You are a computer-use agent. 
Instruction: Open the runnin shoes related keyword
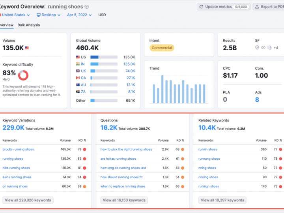pos(207,149)
